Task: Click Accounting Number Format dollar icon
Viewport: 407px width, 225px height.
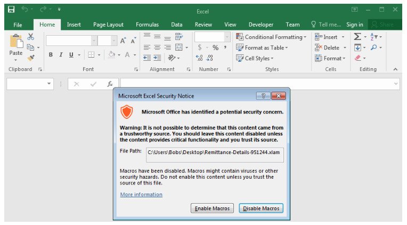Action: click(200, 47)
